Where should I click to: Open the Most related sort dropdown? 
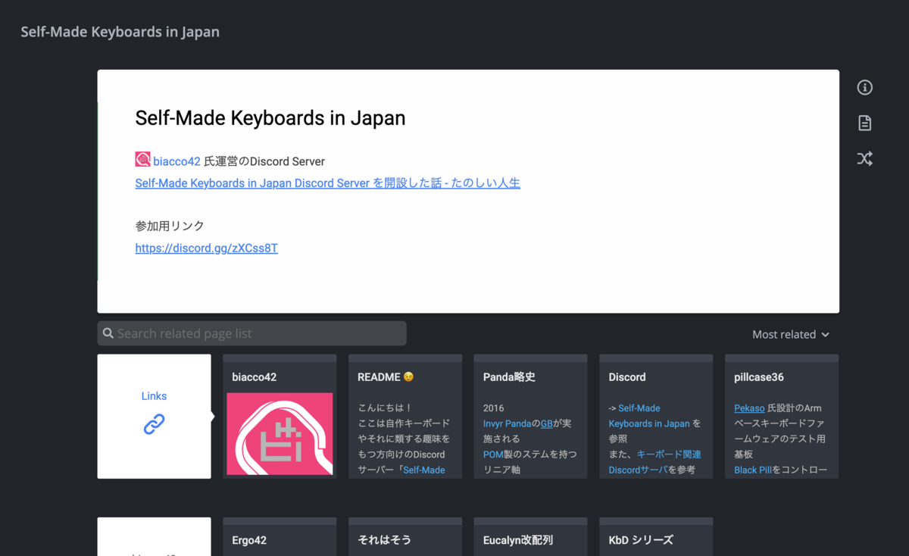[x=791, y=334]
